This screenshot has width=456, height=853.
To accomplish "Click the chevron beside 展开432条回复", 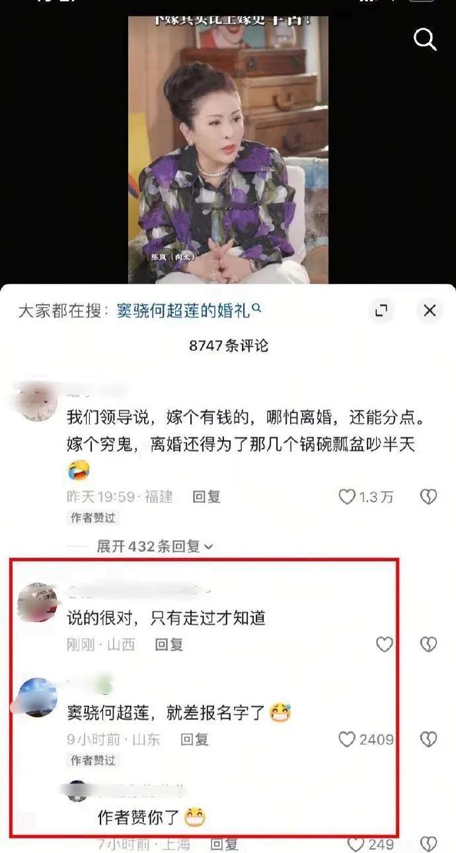I will click(x=208, y=547).
